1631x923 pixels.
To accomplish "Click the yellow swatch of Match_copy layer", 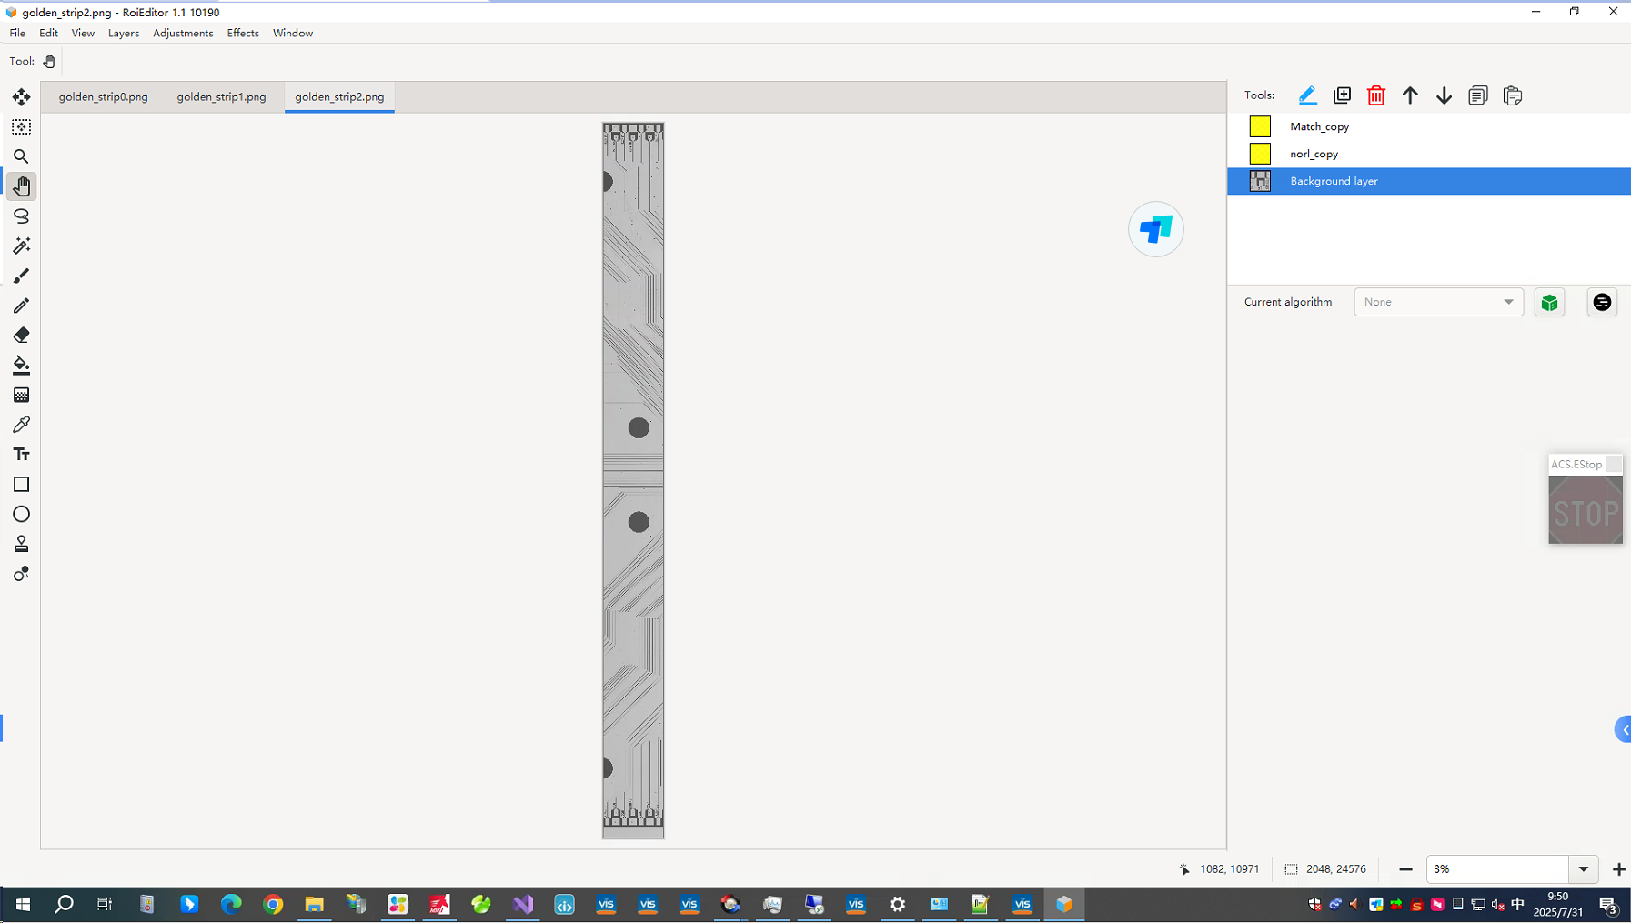I will point(1260,126).
